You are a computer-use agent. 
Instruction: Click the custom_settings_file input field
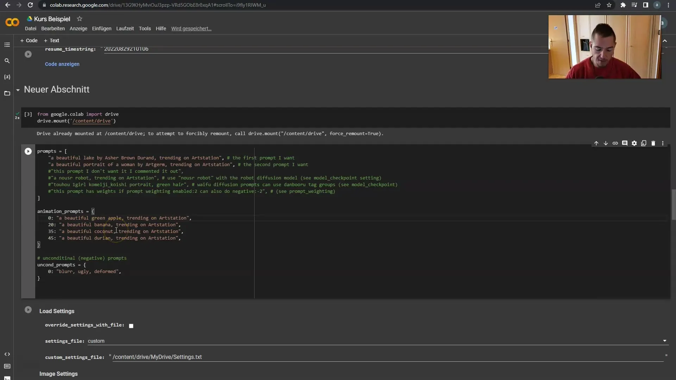(x=387, y=357)
